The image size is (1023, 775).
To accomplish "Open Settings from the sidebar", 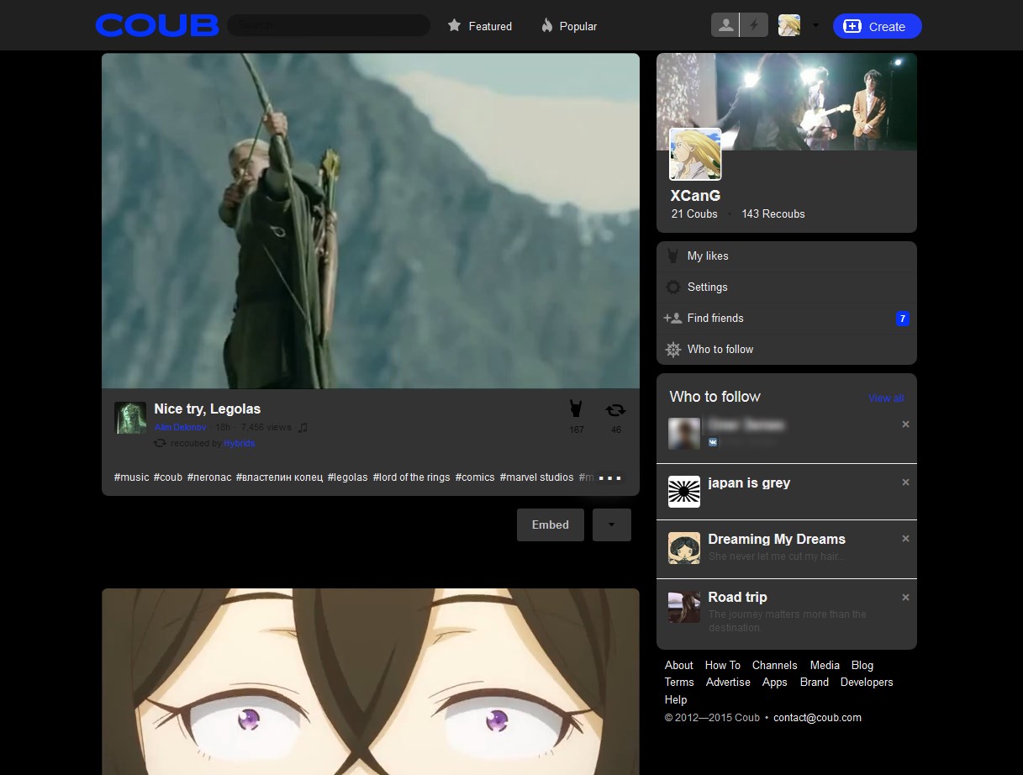I will (786, 287).
